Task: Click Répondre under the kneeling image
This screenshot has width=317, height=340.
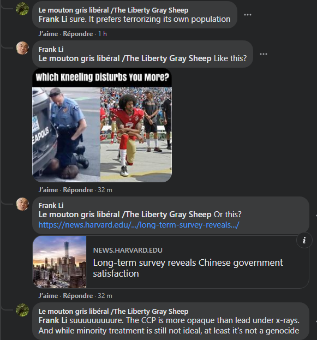Action: 78,190
